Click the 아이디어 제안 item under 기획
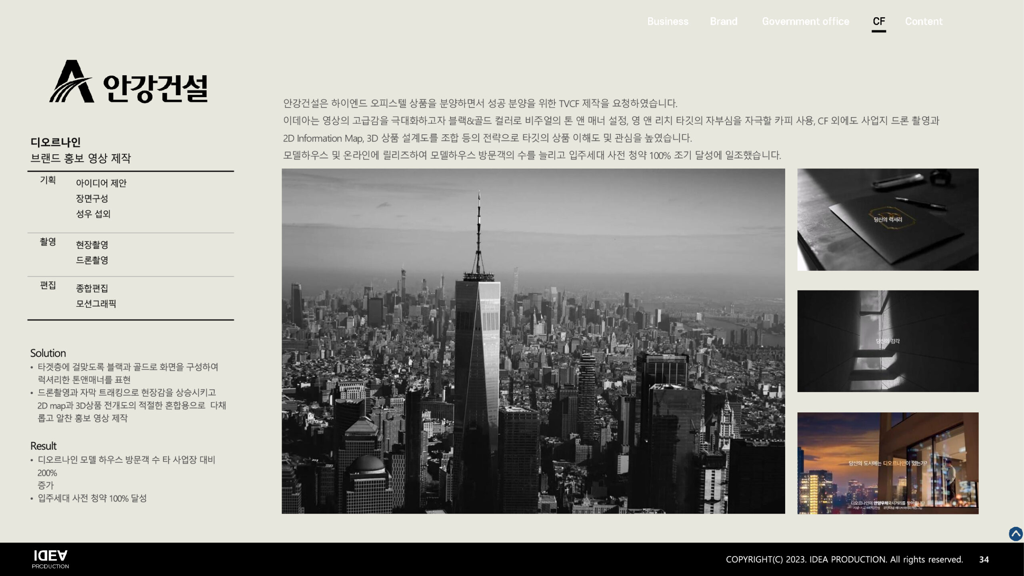This screenshot has width=1024, height=576. pyautogui.click(x=101, y=183)
